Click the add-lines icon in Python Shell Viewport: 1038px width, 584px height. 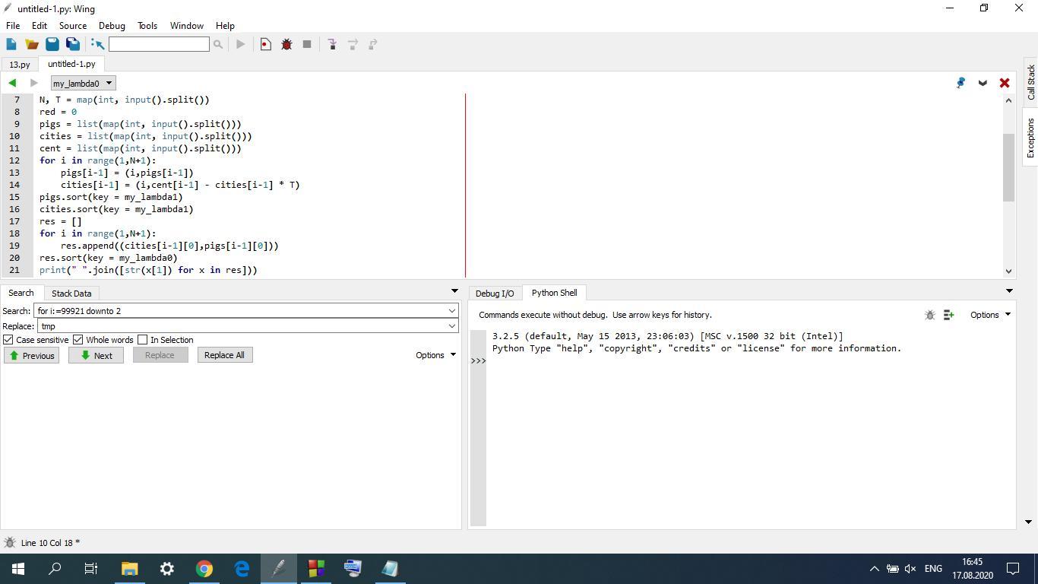point(948,315)
